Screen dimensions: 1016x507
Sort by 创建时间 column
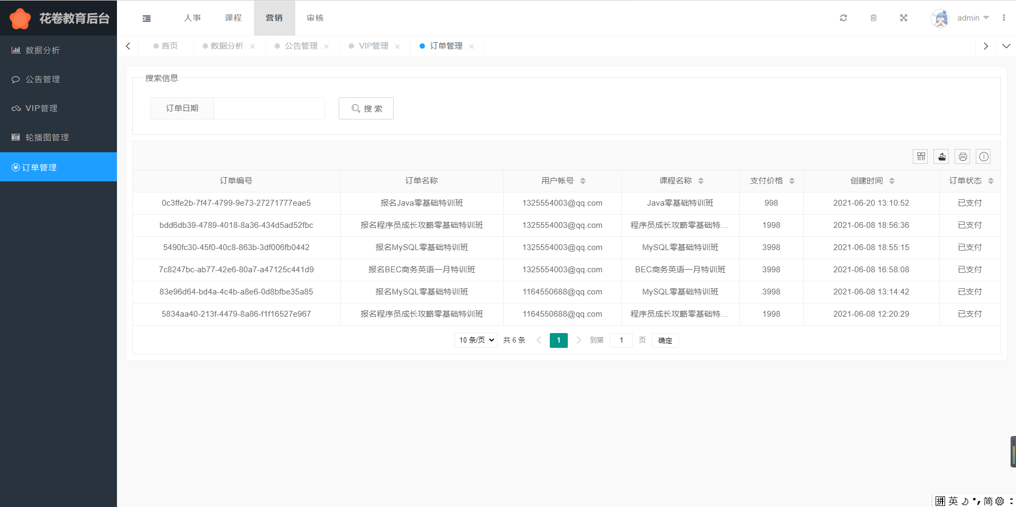[892, 181]
